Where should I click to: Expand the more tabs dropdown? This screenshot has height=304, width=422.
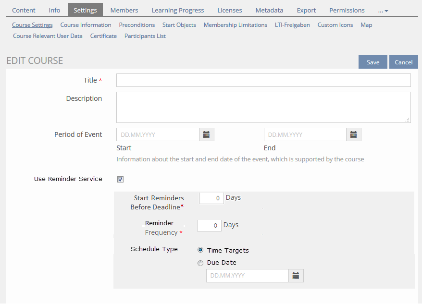[383, 11]
